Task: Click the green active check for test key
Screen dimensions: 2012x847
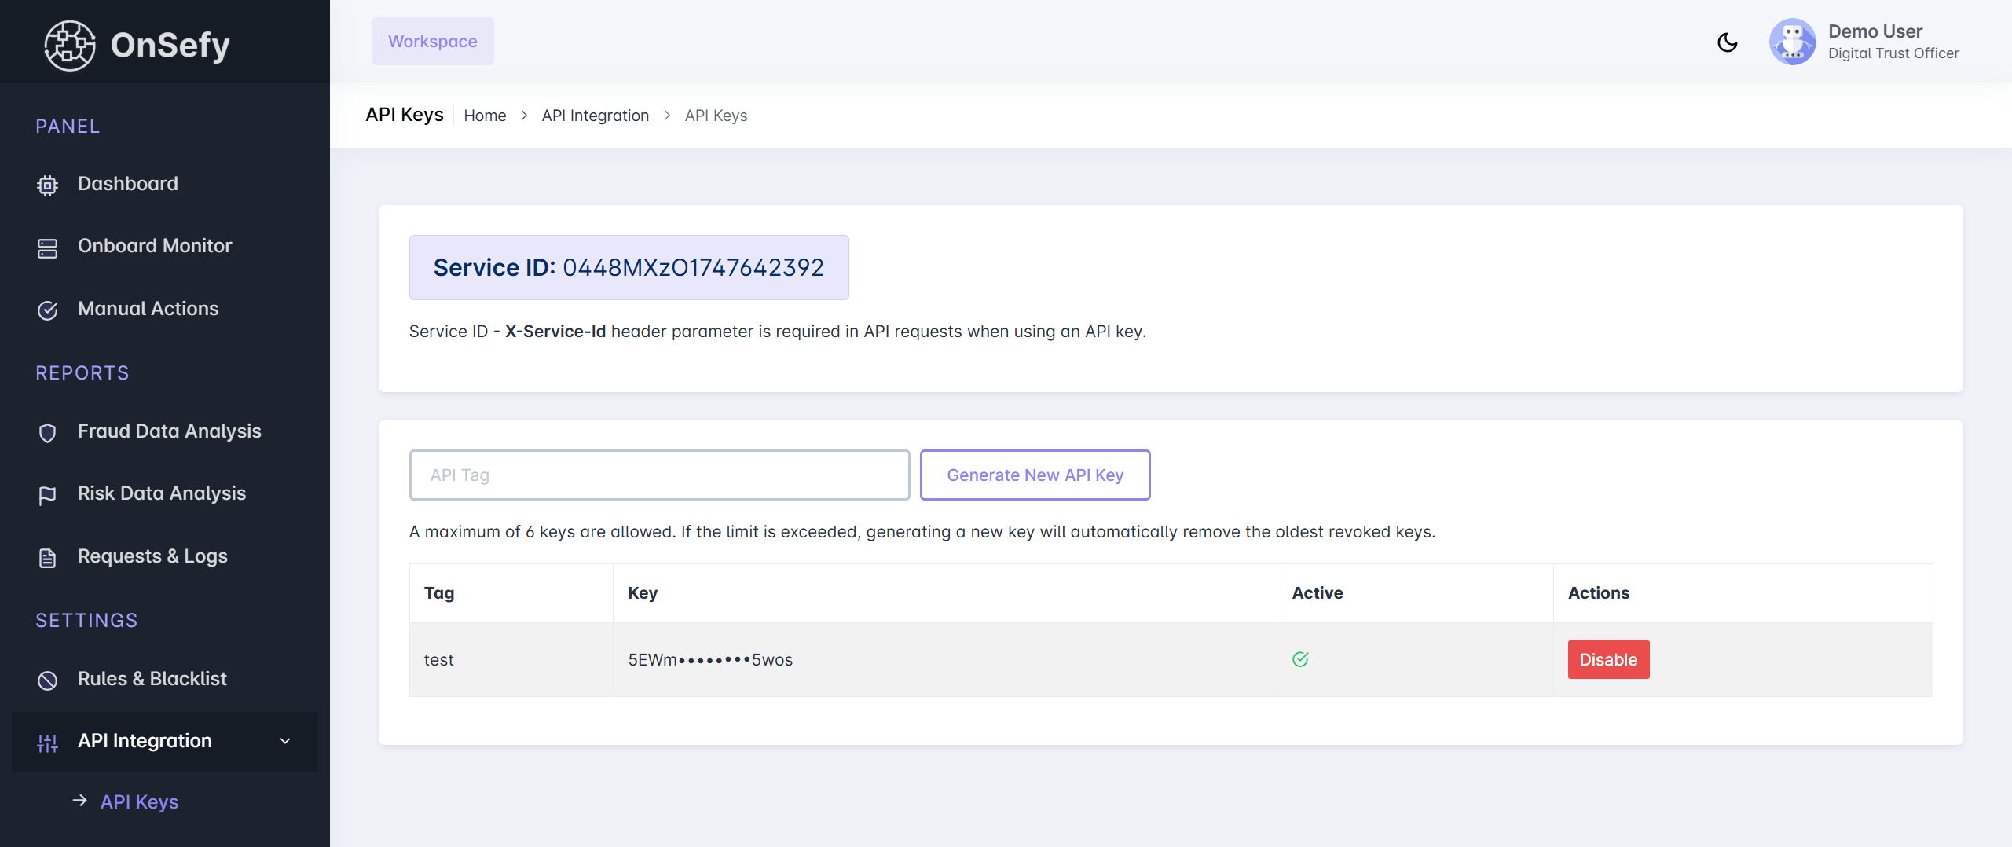Action: coord(1300,659)
